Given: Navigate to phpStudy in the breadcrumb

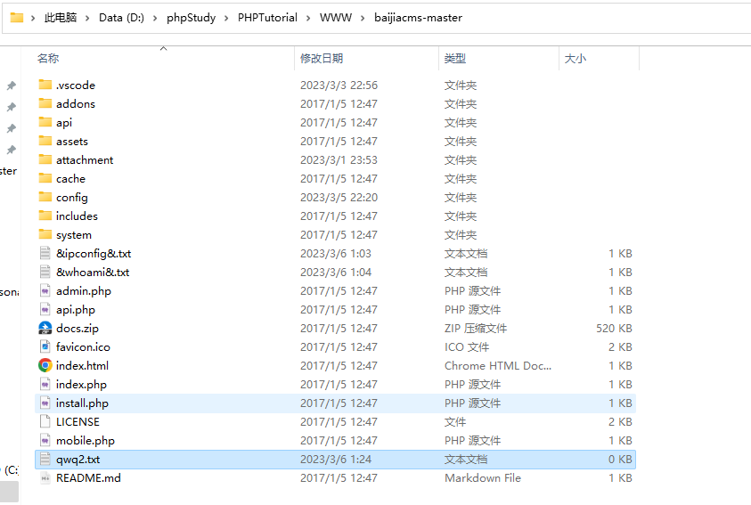Looking at the screenshot, I should coord(192,18).
